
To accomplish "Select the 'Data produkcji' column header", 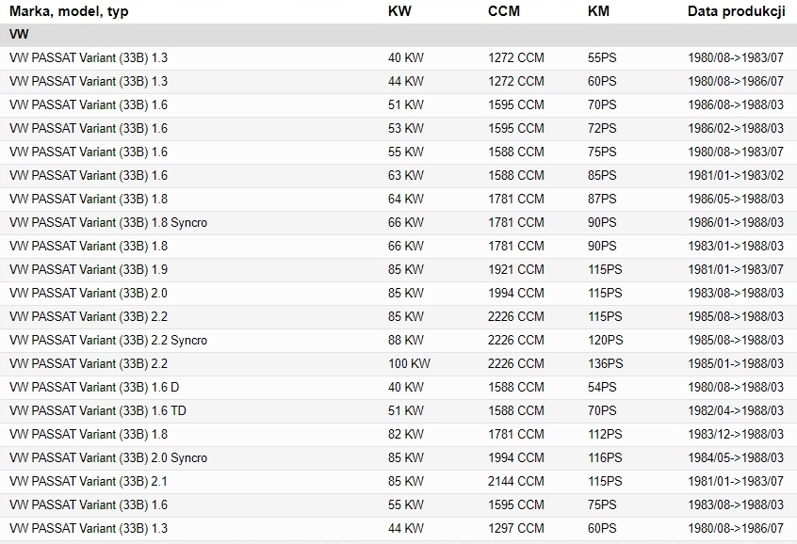I will 737,11.
